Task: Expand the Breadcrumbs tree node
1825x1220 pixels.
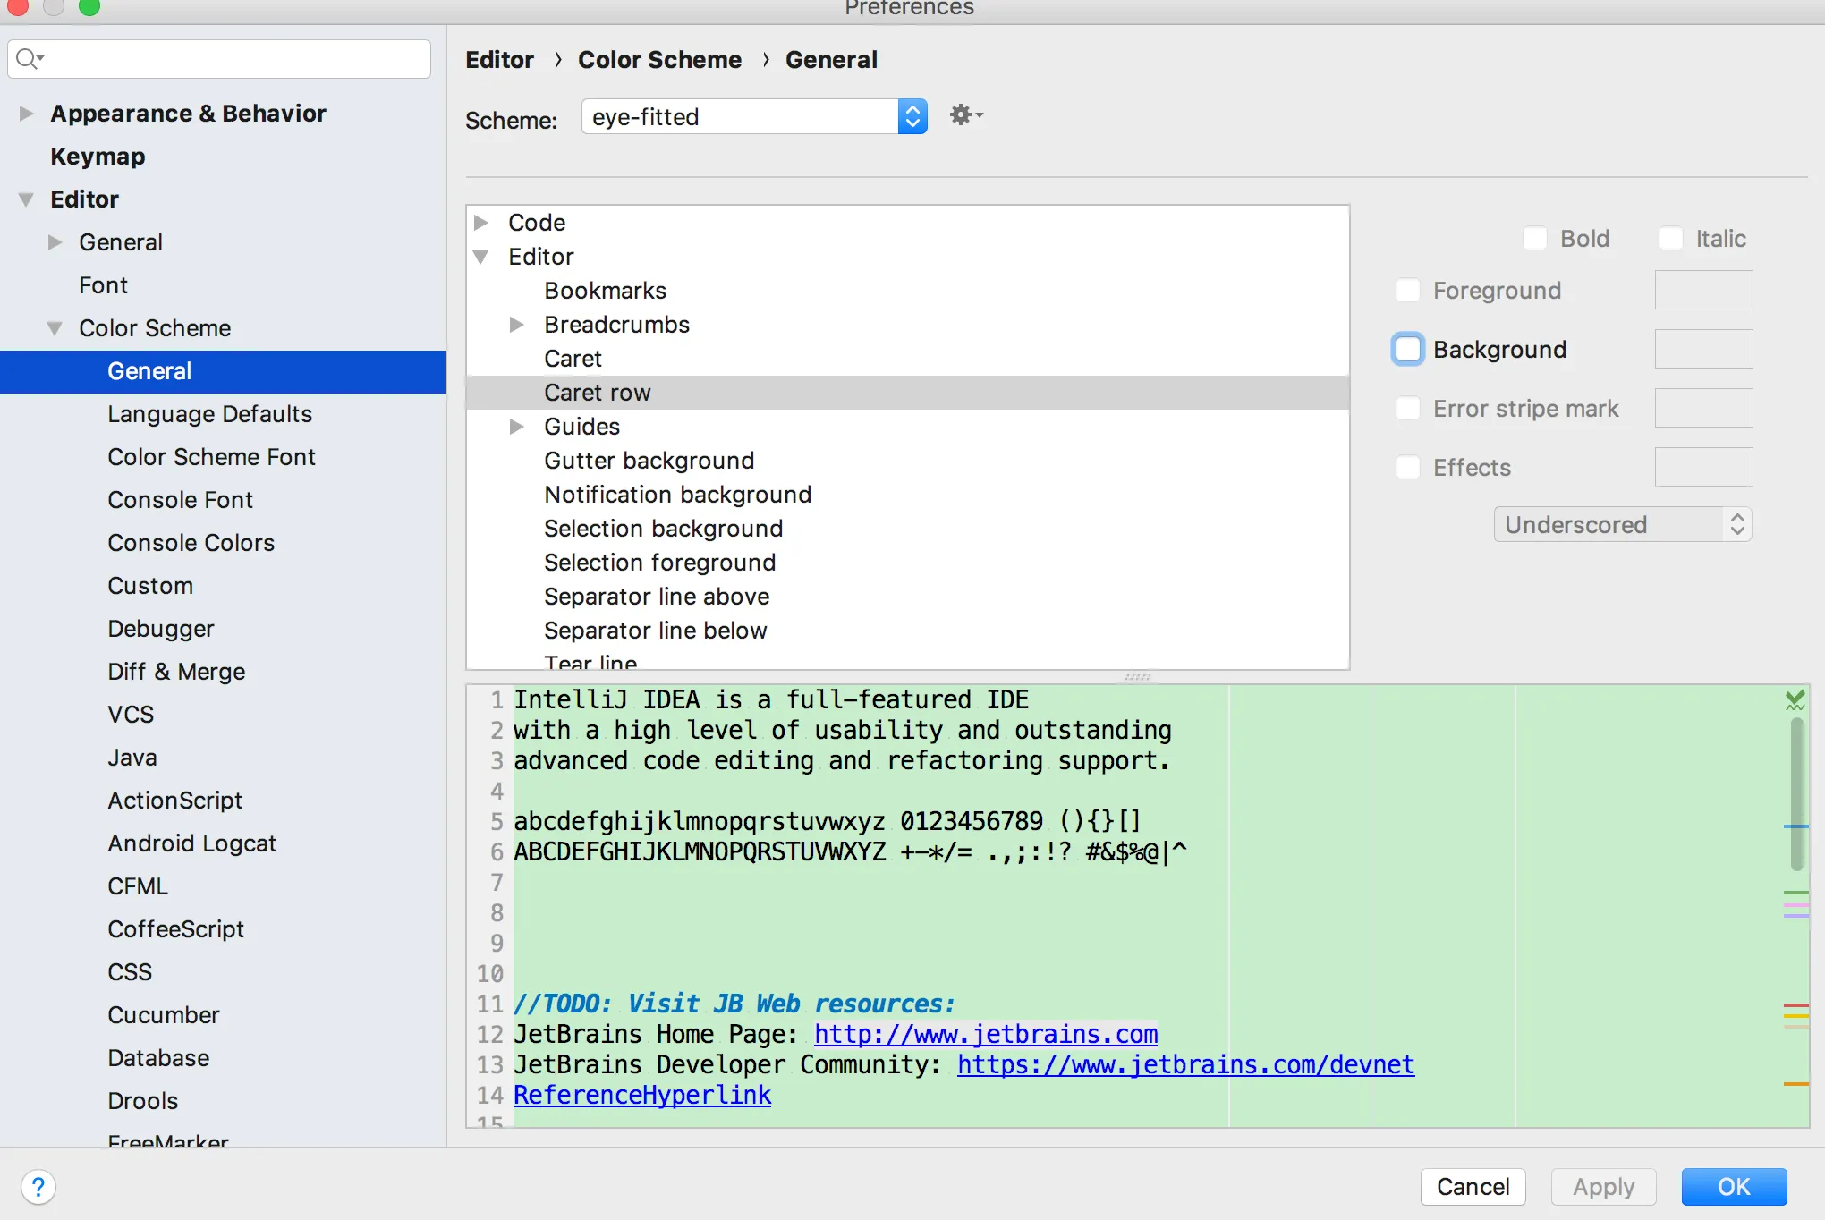Action: click(x=516, y=325)
